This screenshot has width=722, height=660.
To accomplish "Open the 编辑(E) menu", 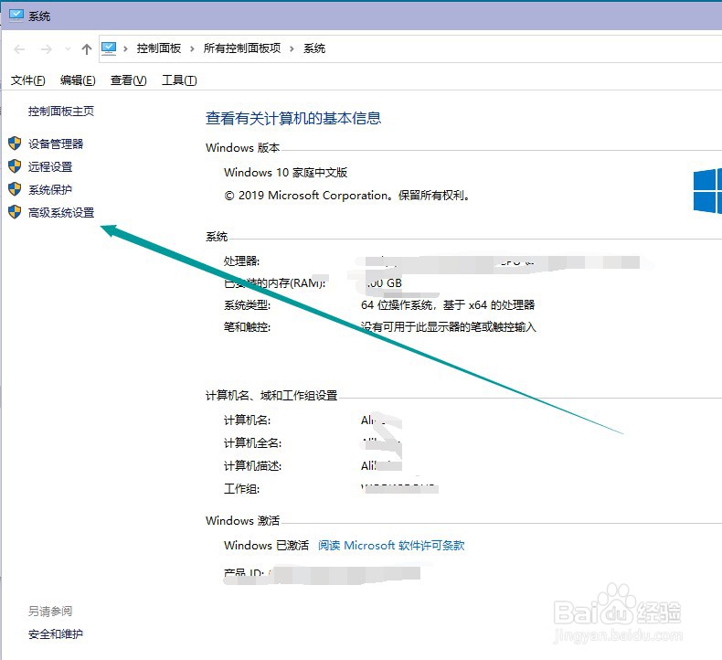I will (78, 80).
